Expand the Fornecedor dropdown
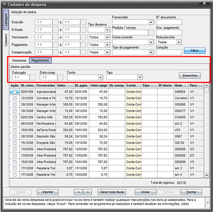Viewport: 213px width, 212px height. 151,22
